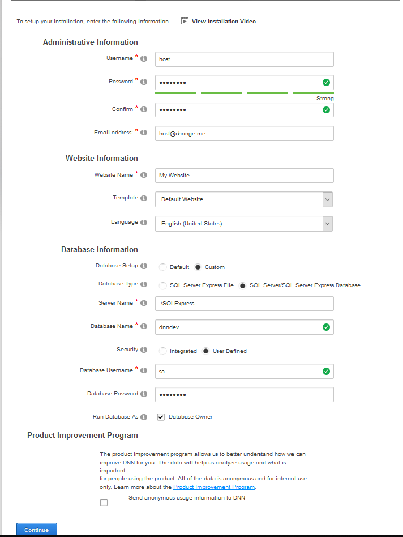Click the green checkmark in Database Username field
403x537 pixels.
pos(326,371)
